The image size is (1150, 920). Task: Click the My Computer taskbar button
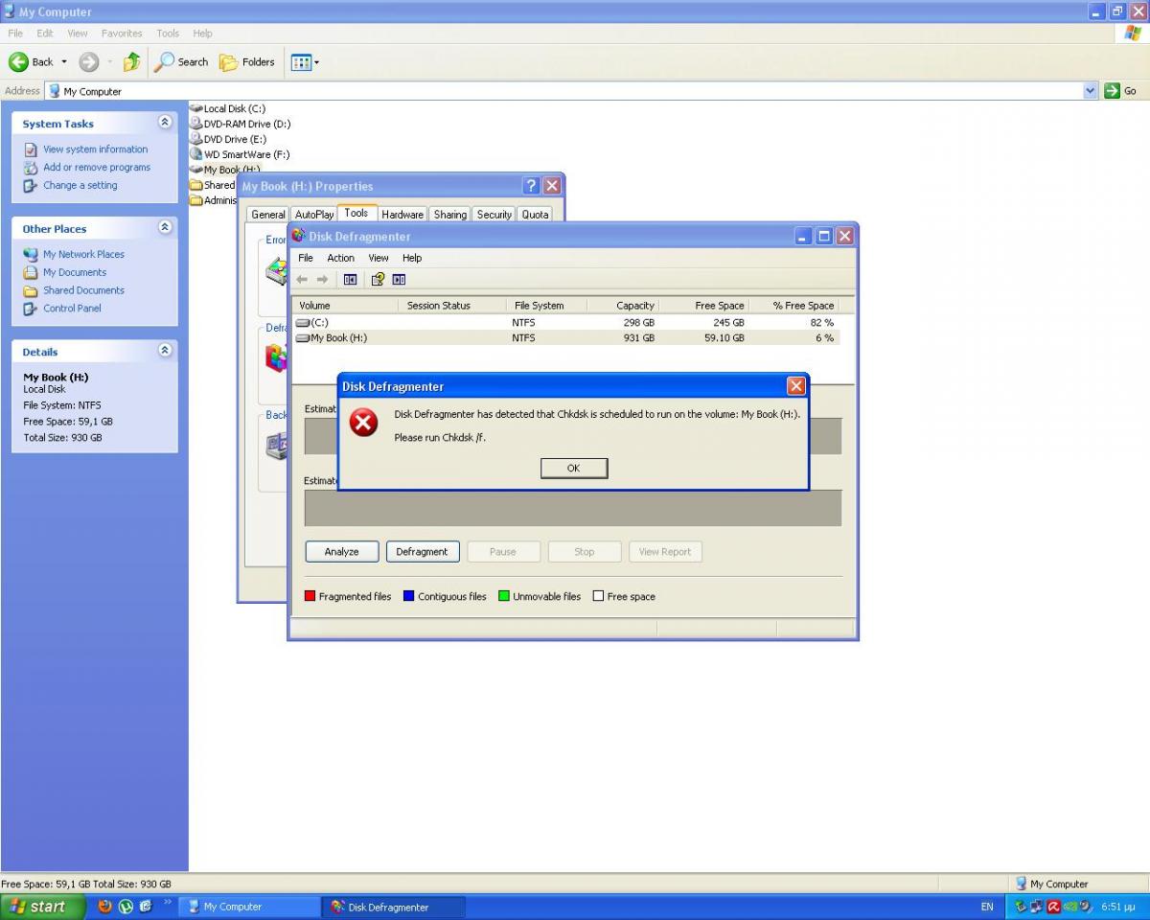[x=249, y=907]
